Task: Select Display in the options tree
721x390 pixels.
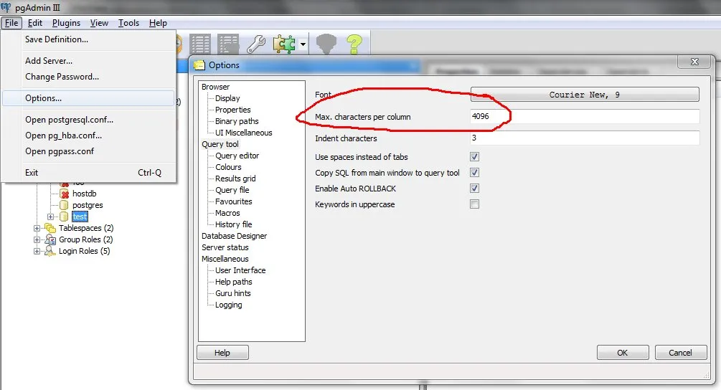Action: tap(227, 98)
